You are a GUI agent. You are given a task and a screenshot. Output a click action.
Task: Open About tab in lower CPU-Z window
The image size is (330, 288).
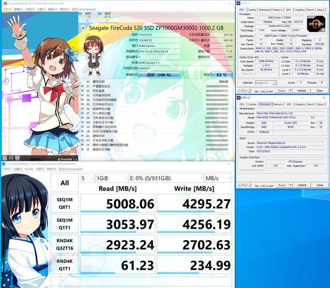(321, 104)
